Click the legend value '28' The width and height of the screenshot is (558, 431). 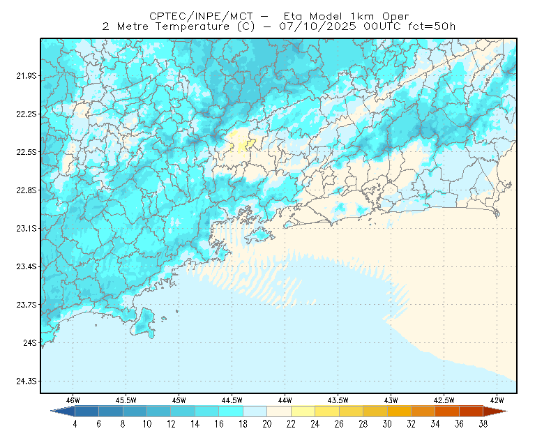(x=363, y=424)
